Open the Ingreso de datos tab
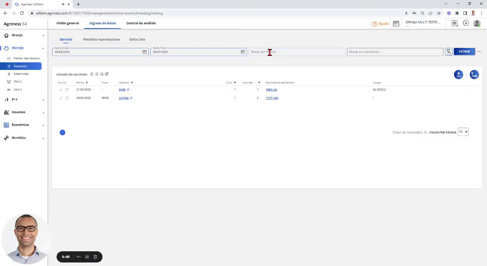Viewport: 487px width, 266px height. (x=102, y=23)
